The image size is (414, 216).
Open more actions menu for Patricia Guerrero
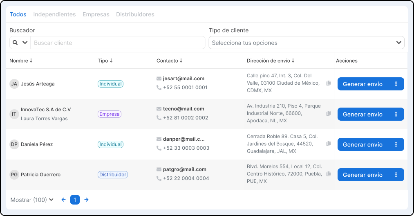click(396, 175)
